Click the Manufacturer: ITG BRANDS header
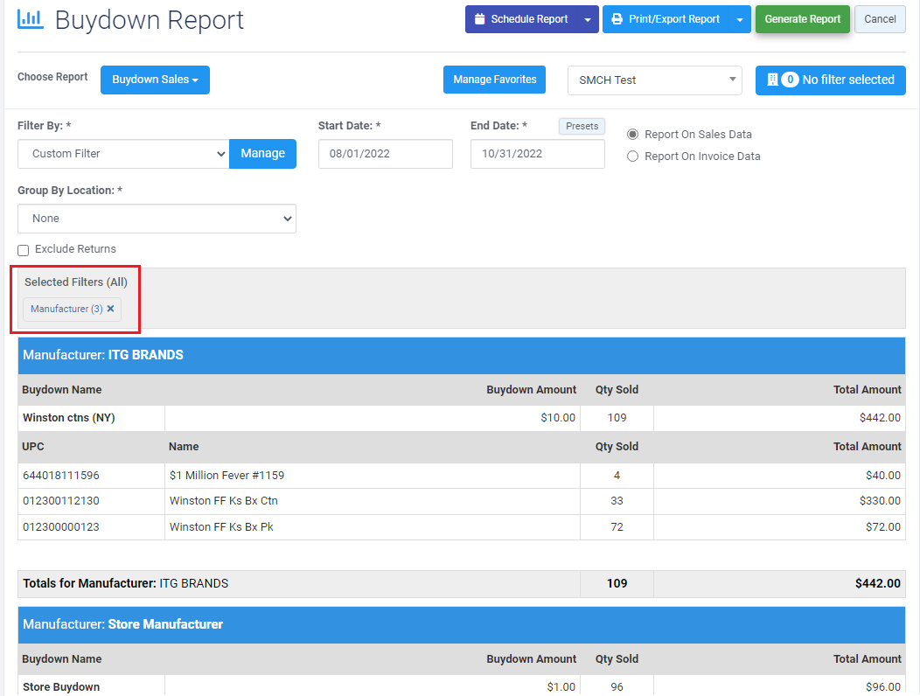This screenshot has width=920, height=696. (x=462, y=355)
